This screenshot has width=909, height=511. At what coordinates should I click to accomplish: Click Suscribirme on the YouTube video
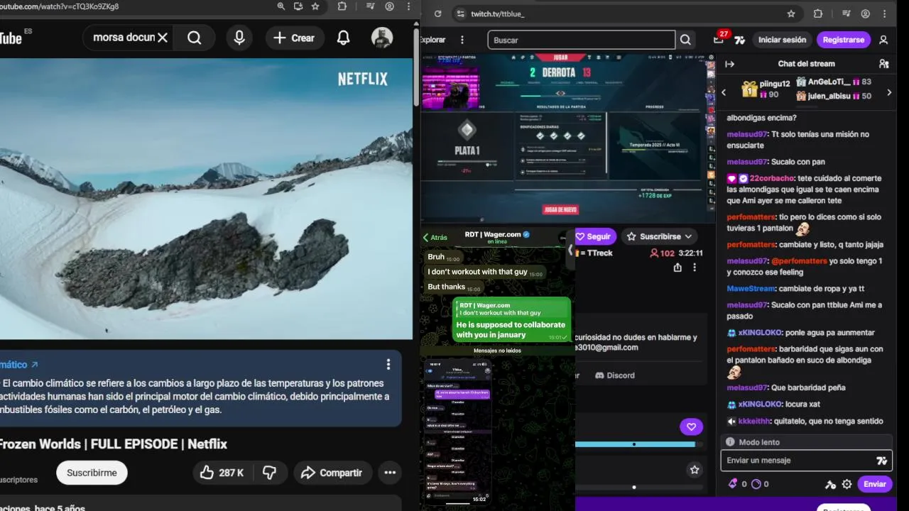(92, 473)
